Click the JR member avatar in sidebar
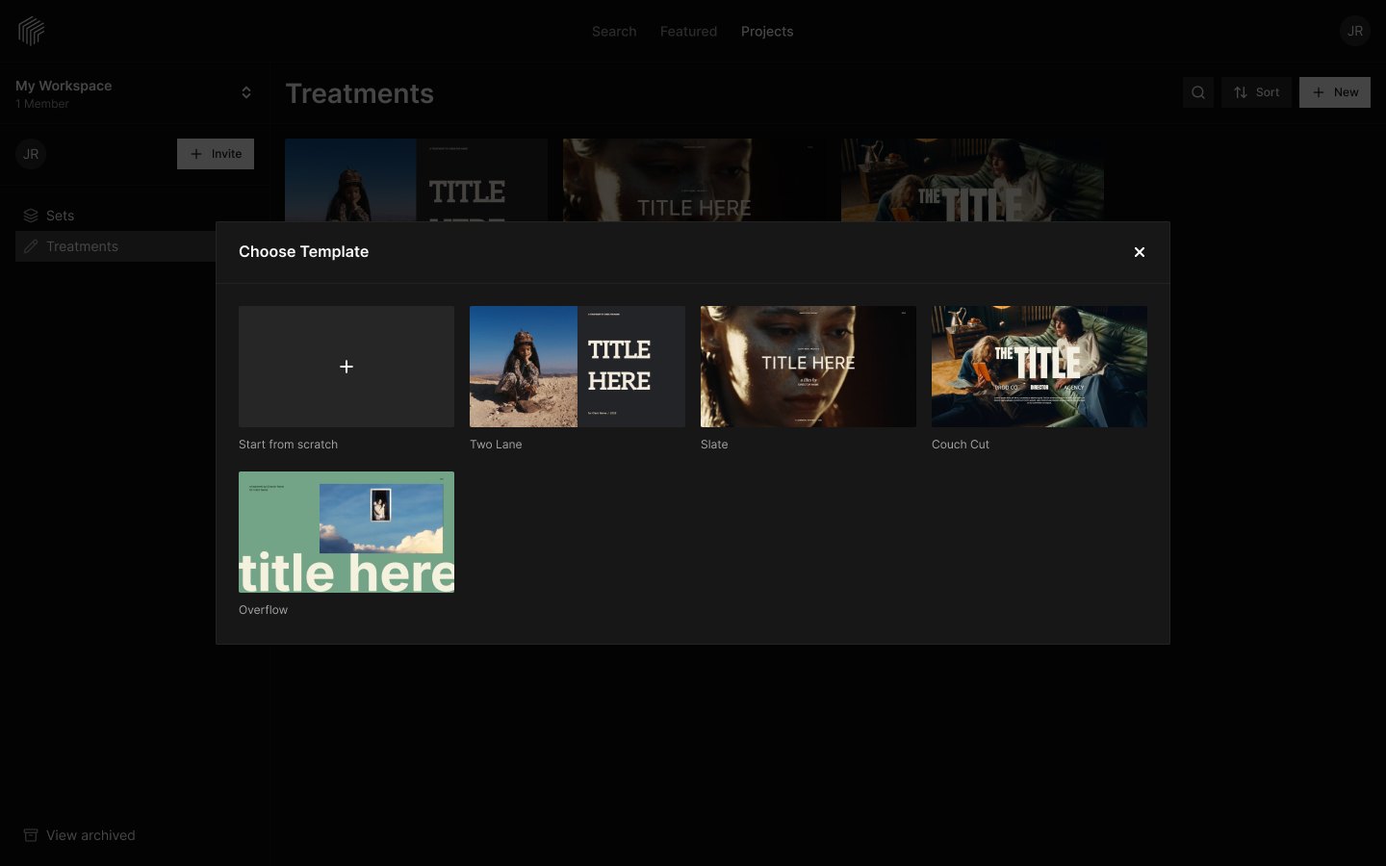Screen dimensions: 1386x866 coord(31,154)
